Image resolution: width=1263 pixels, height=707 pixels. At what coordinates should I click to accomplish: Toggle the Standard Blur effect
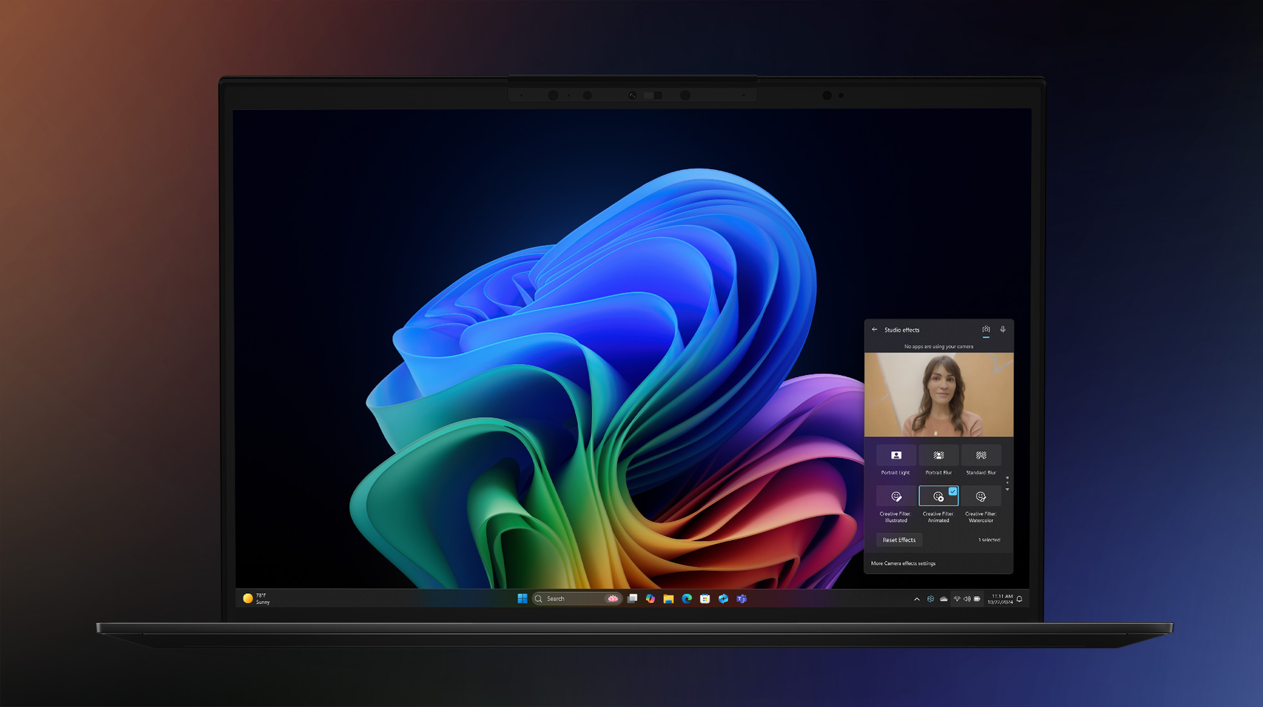point(980,455)
